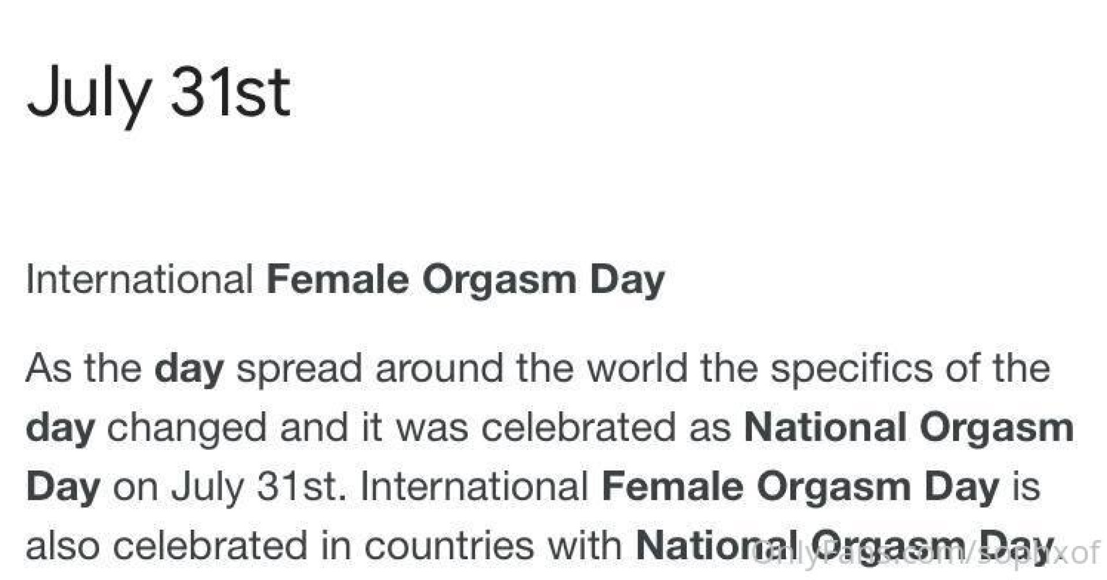Click bold "day" before "changed and it"
Image resolution: width=1107 pixels, height=580 pixels.
pyautogui.click(x=61, y=430)
